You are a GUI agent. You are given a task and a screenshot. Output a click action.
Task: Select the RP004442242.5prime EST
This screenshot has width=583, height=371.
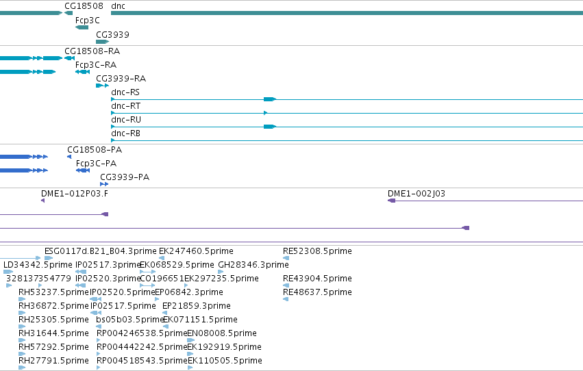(99, 354)
